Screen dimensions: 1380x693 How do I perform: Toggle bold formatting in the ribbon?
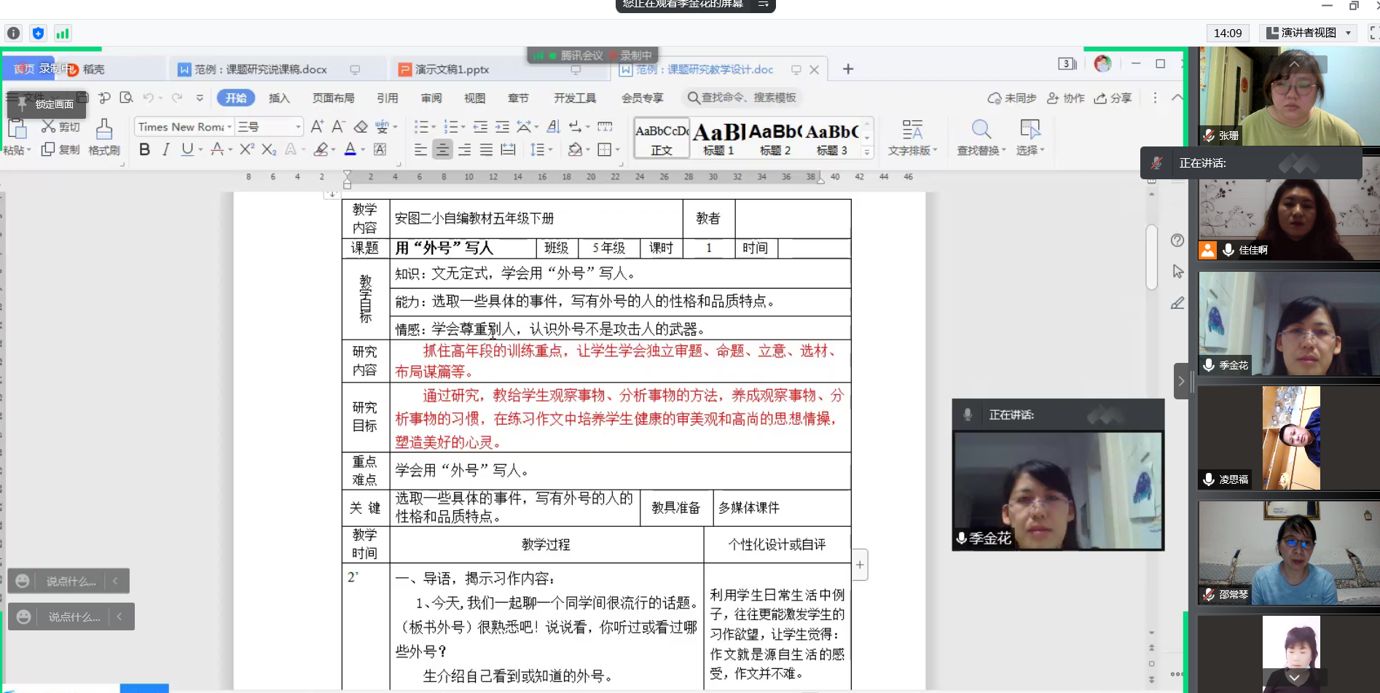click(x=144, y=149)
